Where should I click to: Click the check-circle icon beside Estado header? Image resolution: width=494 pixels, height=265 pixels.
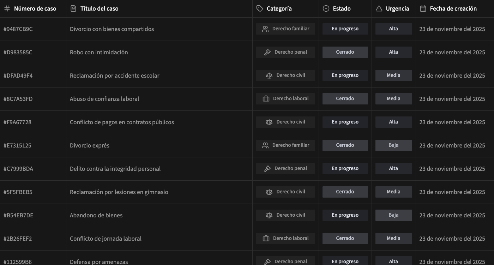326,9
